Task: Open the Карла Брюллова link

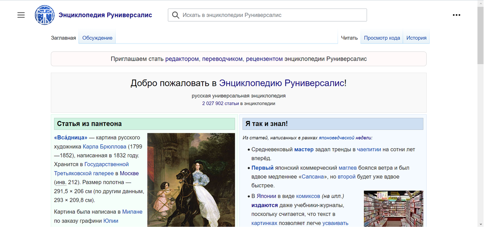Action: (x=104, y=146)
